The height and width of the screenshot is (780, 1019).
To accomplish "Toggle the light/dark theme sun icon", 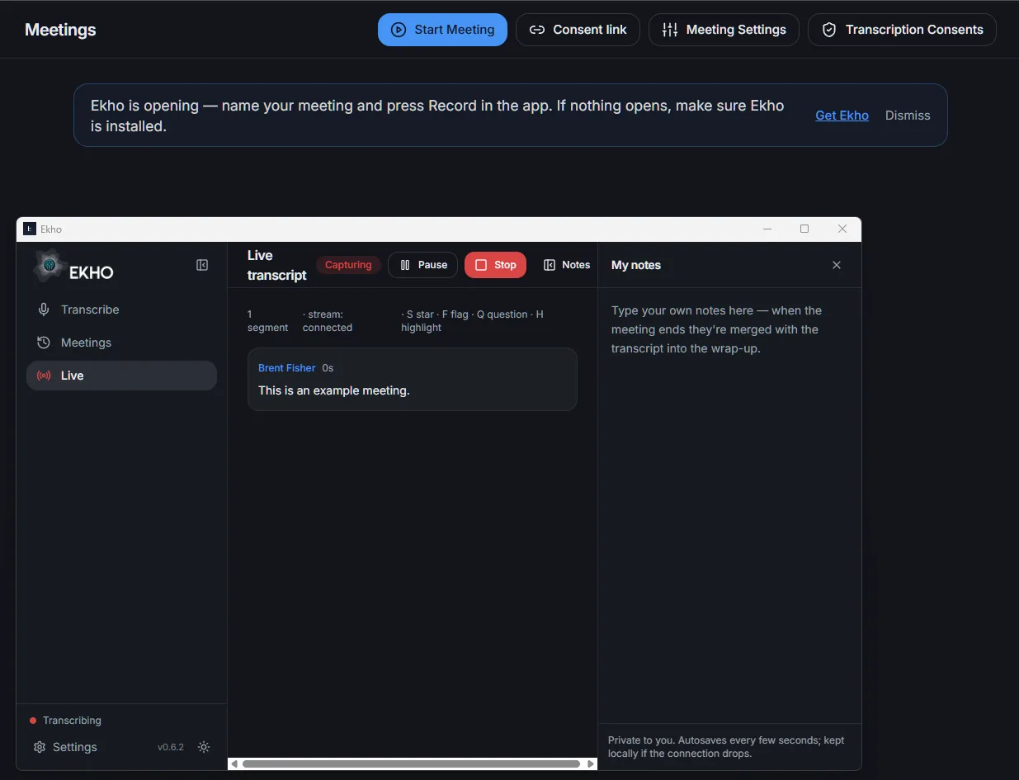I will point(204,747).
